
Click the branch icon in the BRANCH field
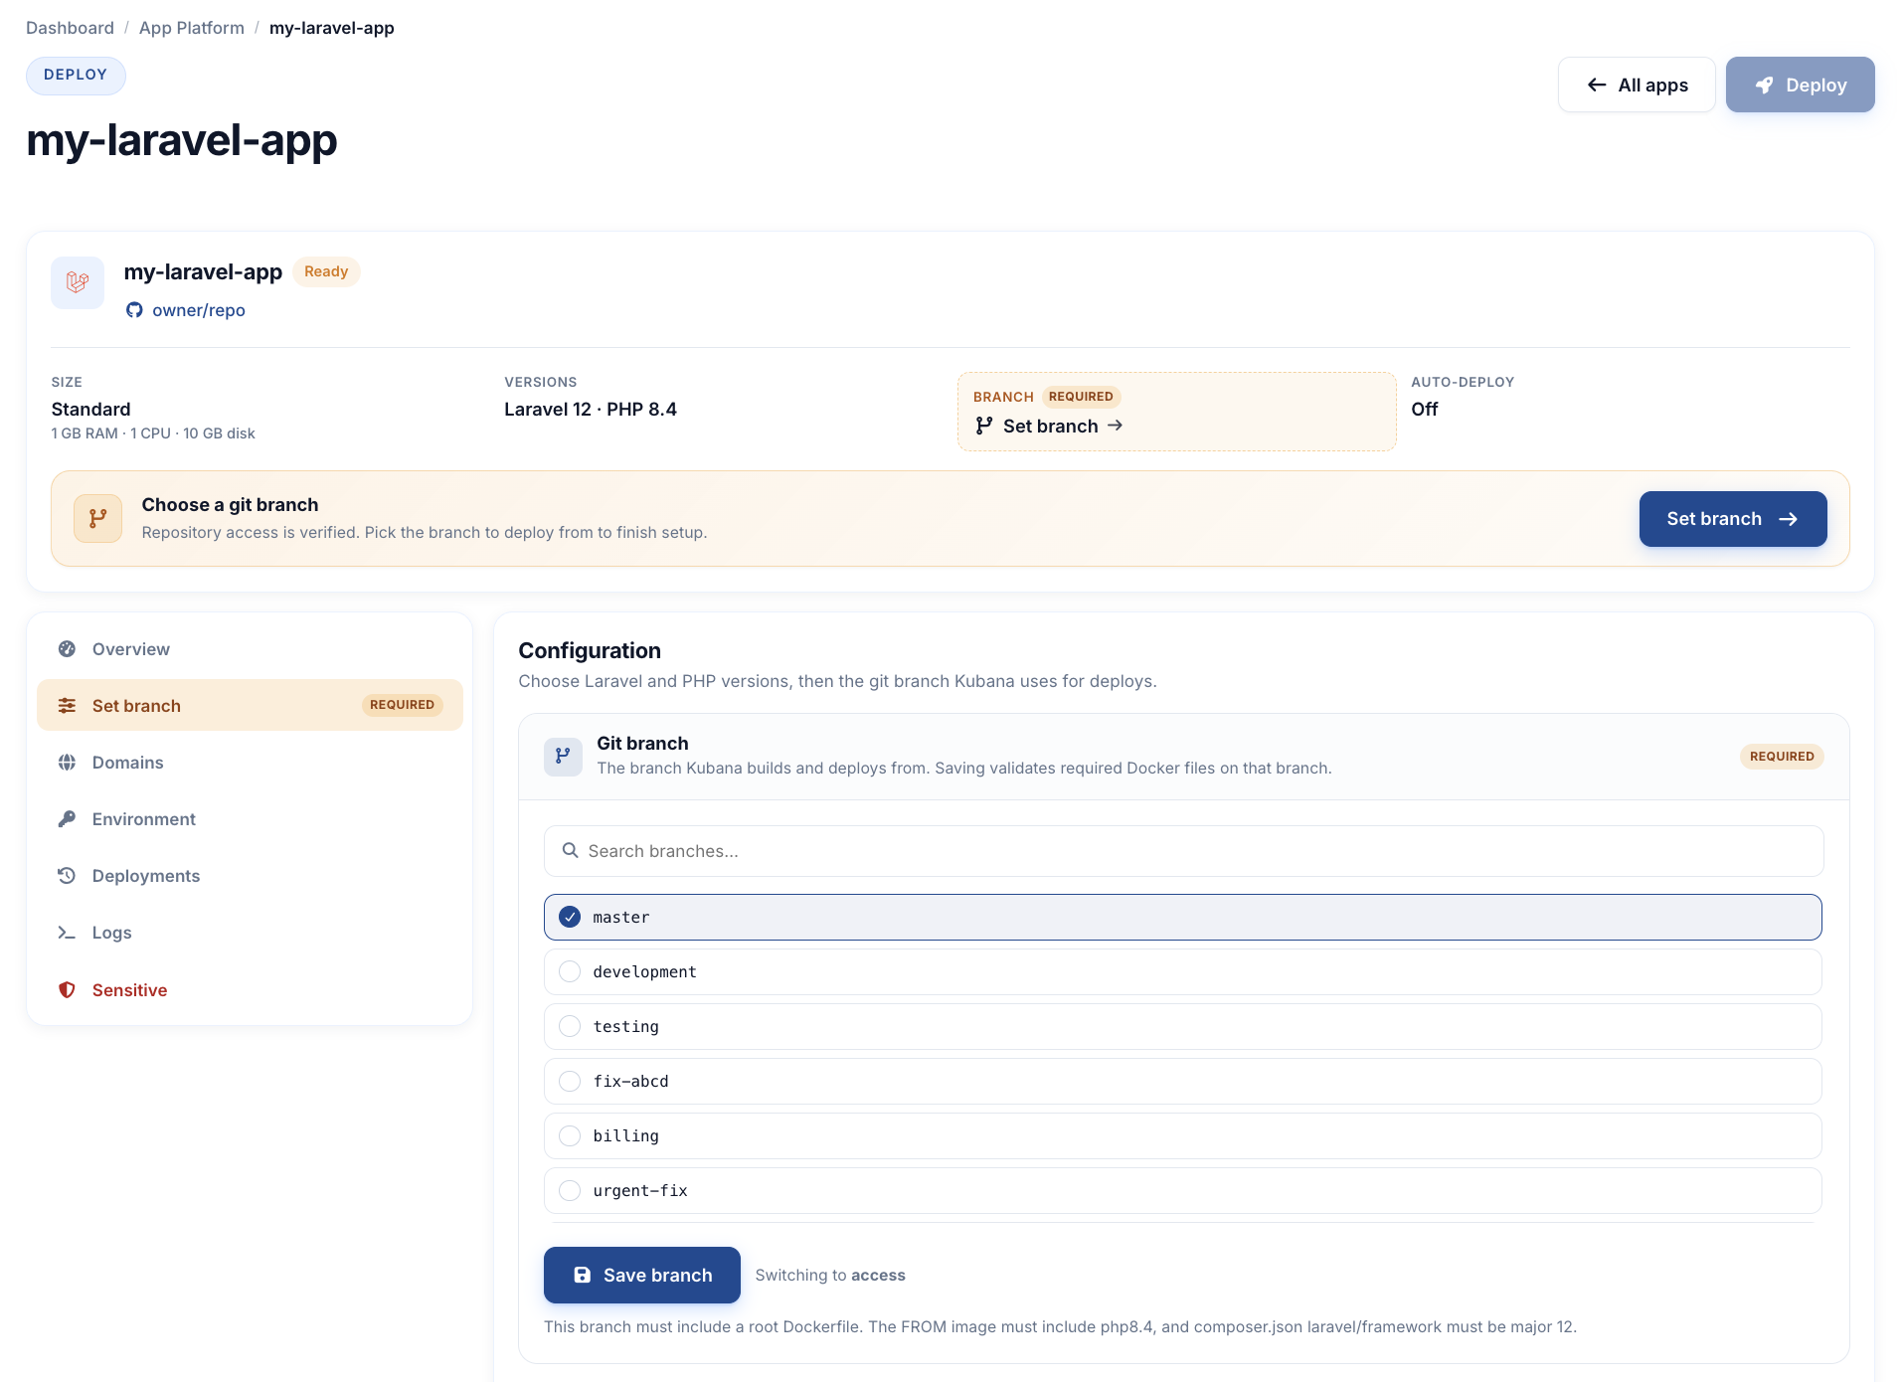[984, 426]
